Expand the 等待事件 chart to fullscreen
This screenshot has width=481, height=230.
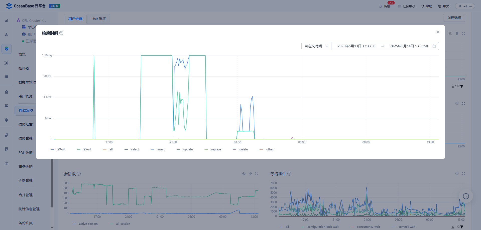pos(463,174)
